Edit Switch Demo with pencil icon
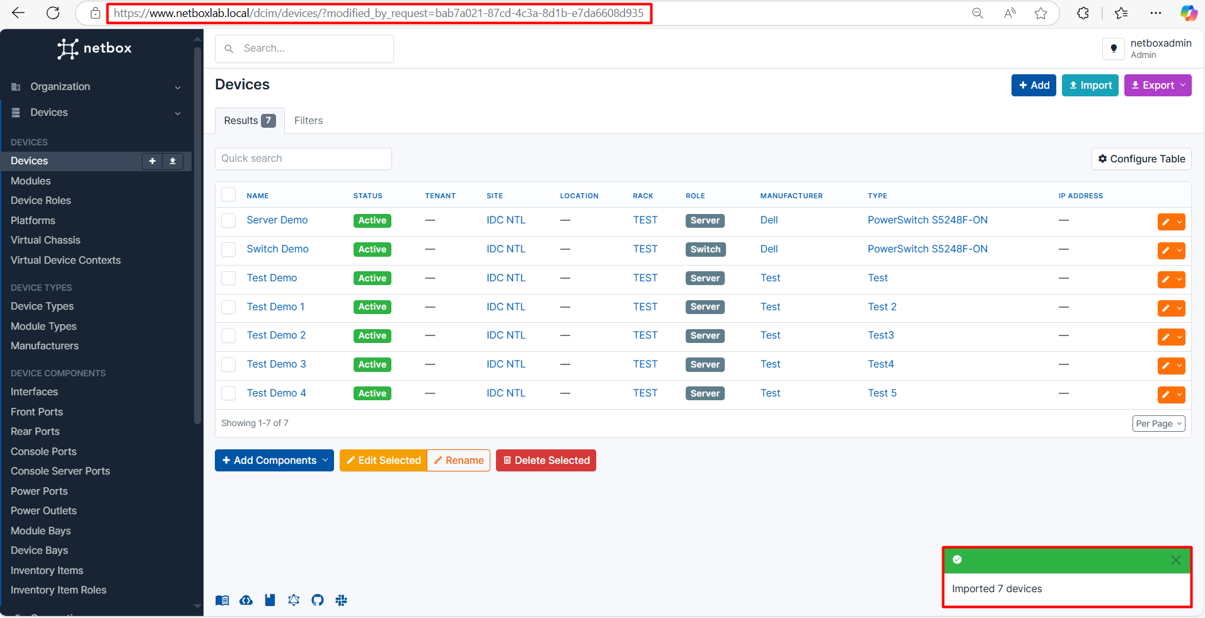Screen dimensions: 1205x618 click(1165, 250)
